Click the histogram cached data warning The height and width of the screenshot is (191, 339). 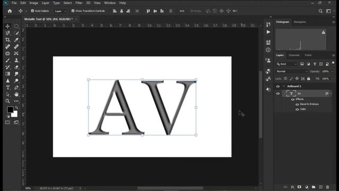point(324,32)
